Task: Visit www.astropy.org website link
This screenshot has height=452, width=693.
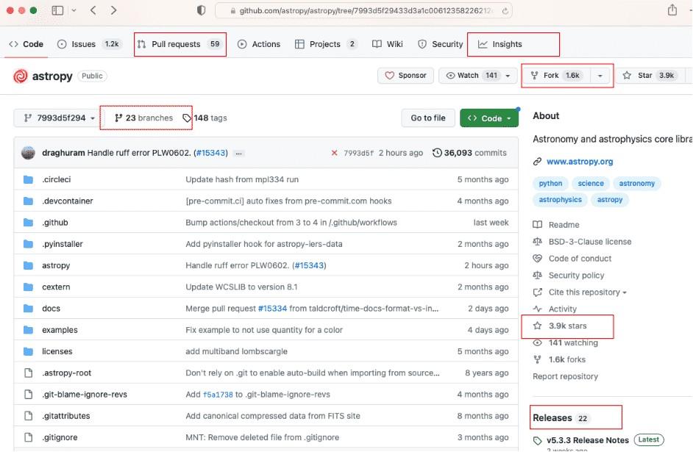Action: point(580,162)
